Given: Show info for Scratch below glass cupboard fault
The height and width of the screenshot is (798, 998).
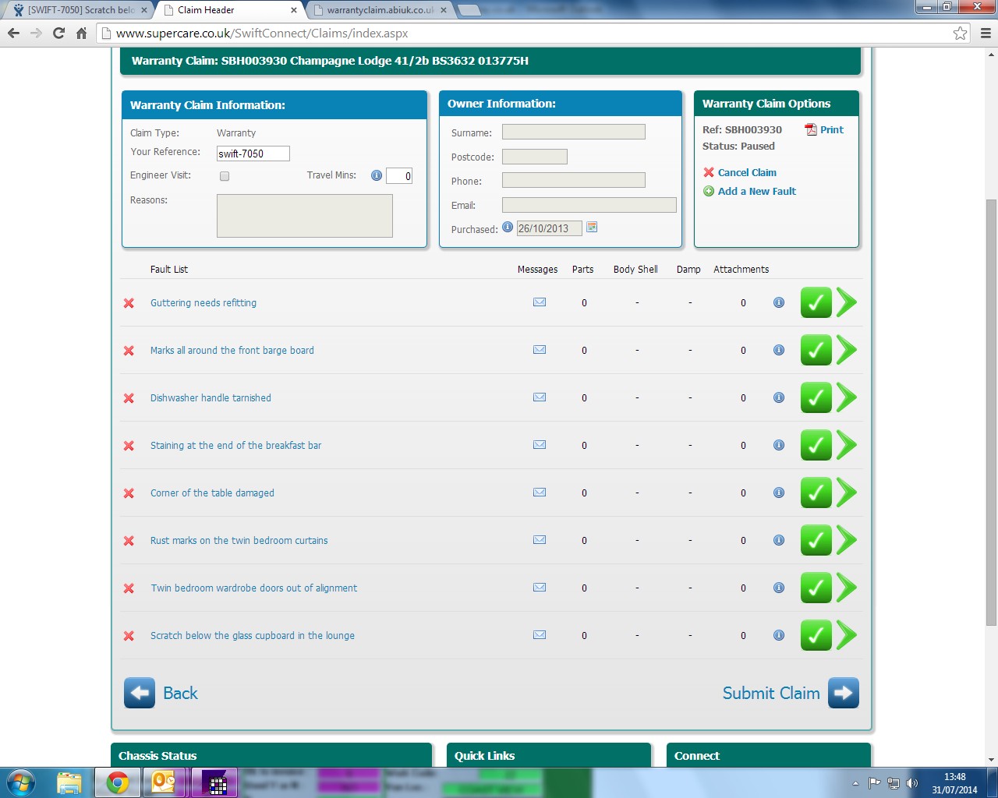Looking at the screenshot, I should [x=779, y=635].
